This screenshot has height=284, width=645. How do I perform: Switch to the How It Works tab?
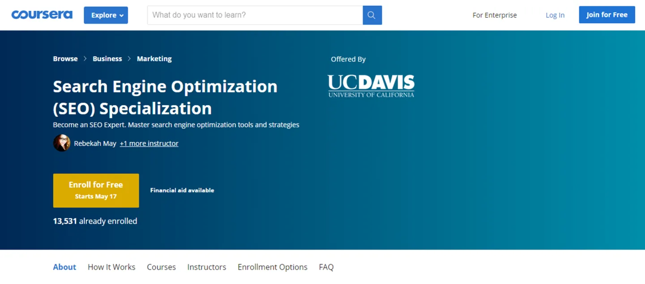(111, 267)
